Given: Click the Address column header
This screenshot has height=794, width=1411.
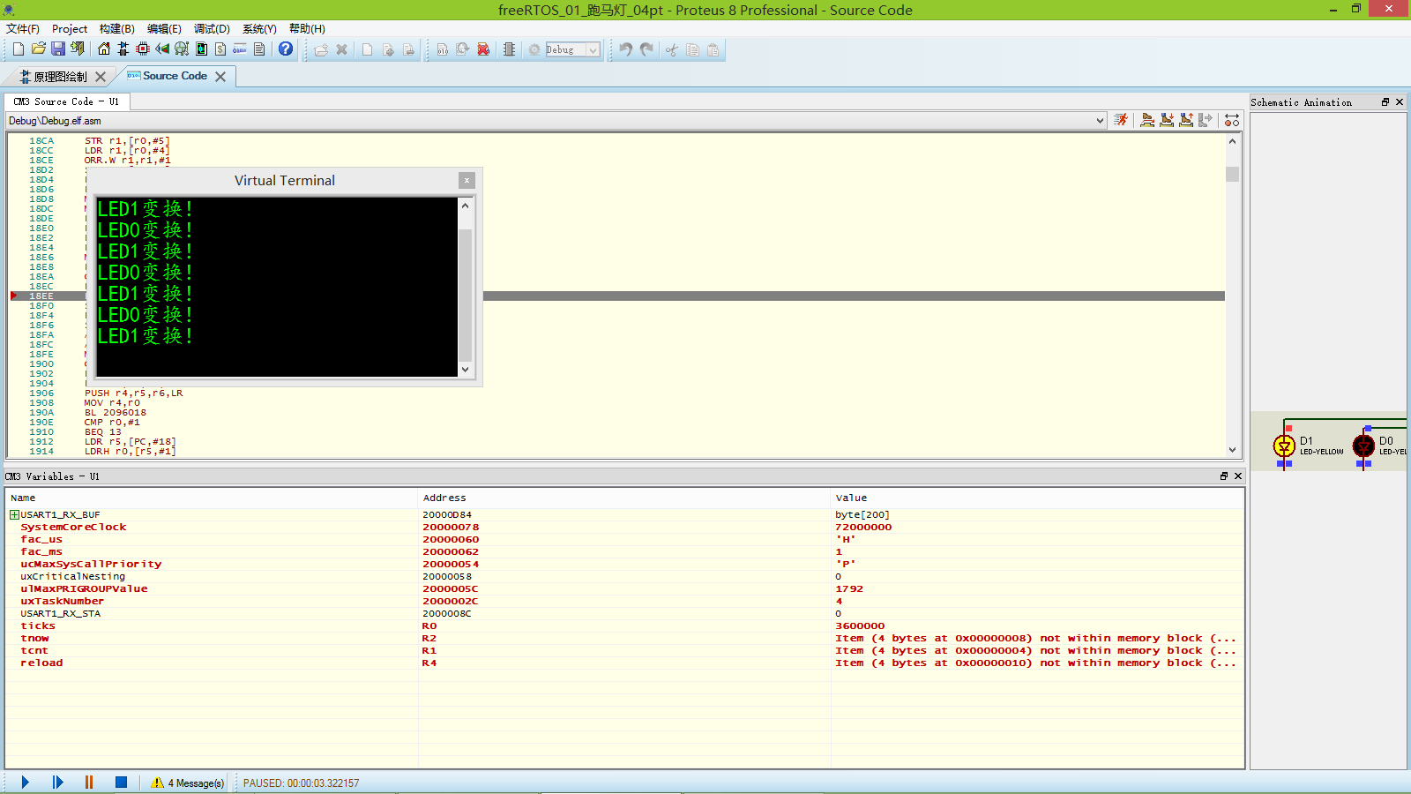Looking at the screenshot, I should pos(624,498).
